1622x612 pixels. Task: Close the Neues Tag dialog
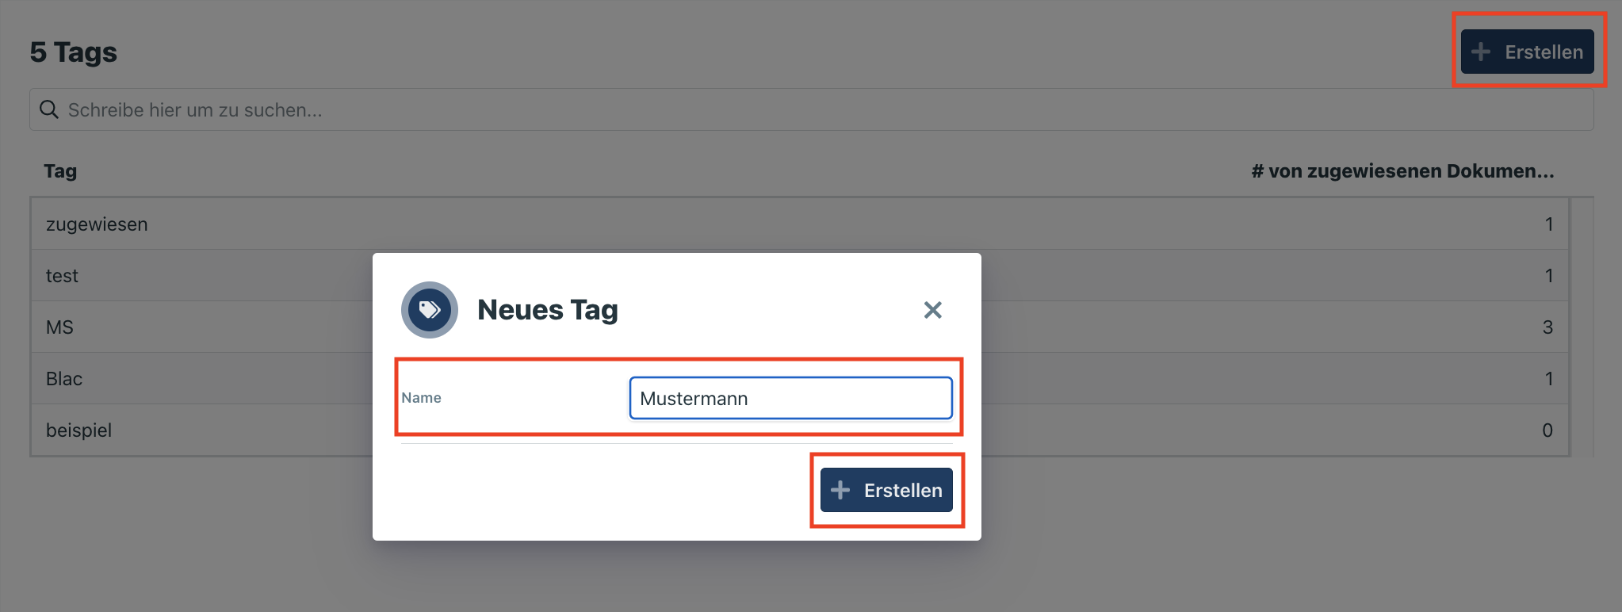click(932, 310)
